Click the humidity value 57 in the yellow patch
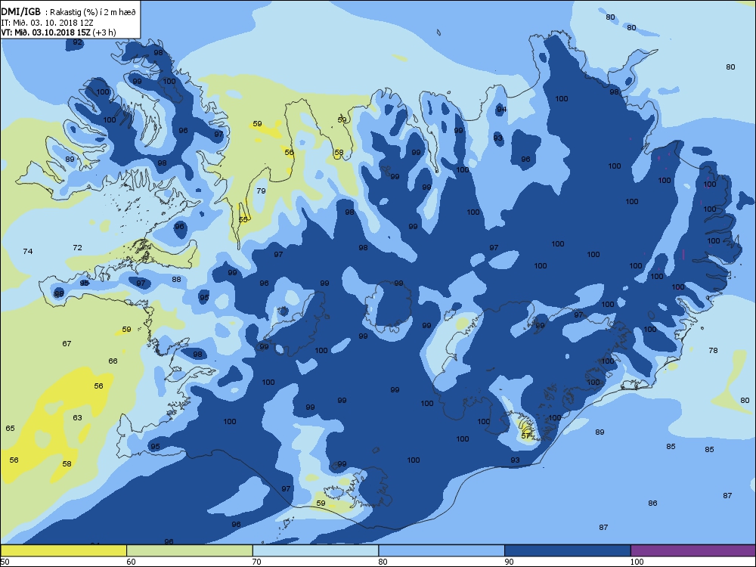756x567 pixels. click(525, 436)
